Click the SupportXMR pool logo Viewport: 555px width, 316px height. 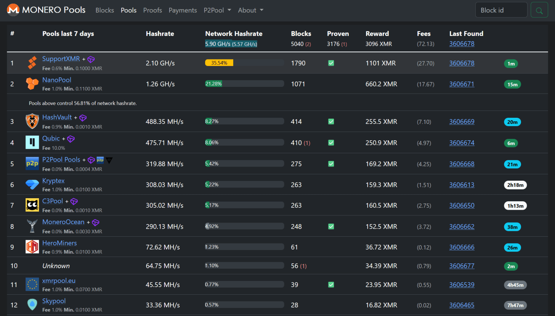tap(32, 63)
